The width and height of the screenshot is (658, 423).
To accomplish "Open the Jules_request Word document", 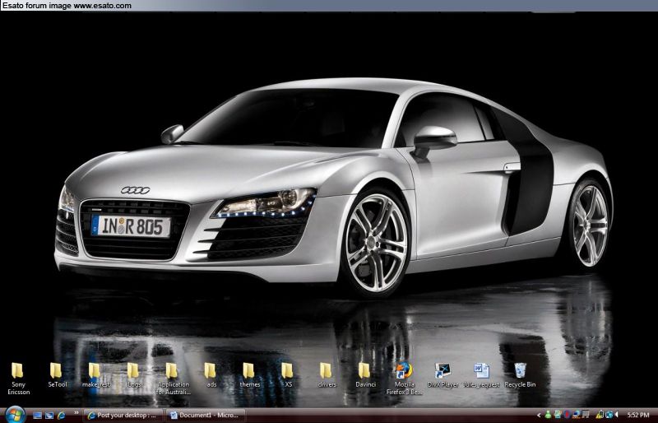I will (481, 374).
